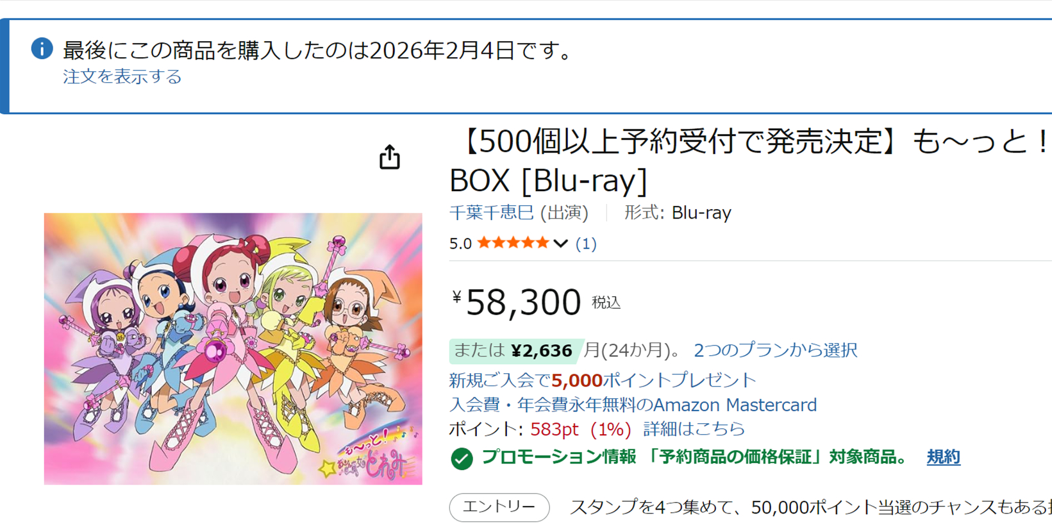
Task: Open the (1) review count link
Action: [x=586, y=244]
